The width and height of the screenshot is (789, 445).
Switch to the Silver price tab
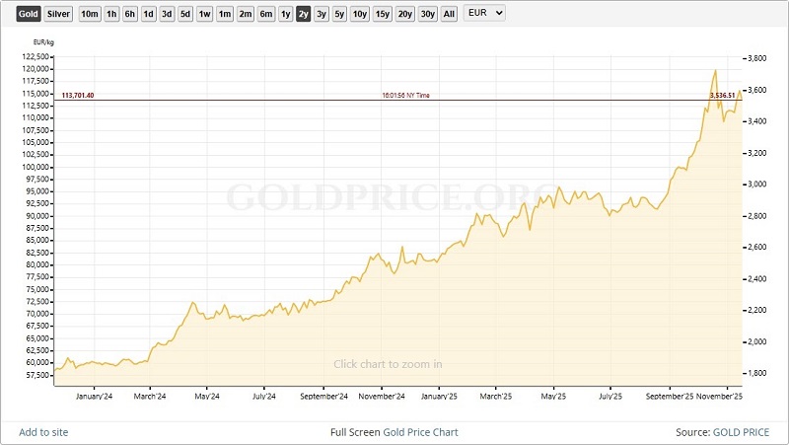(x=59, y=14)
